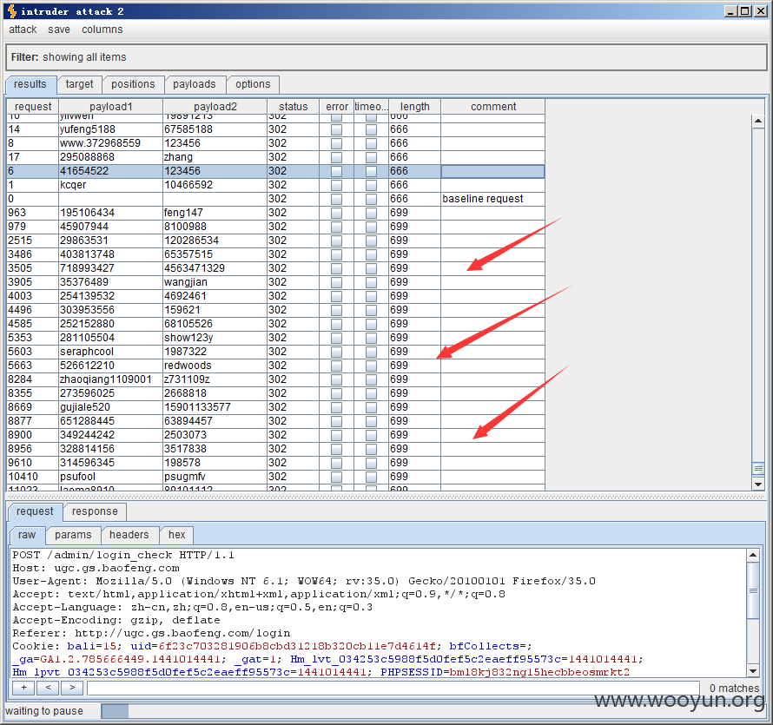
Task: Click the 0 matches label
Action: tap(734, 688)
